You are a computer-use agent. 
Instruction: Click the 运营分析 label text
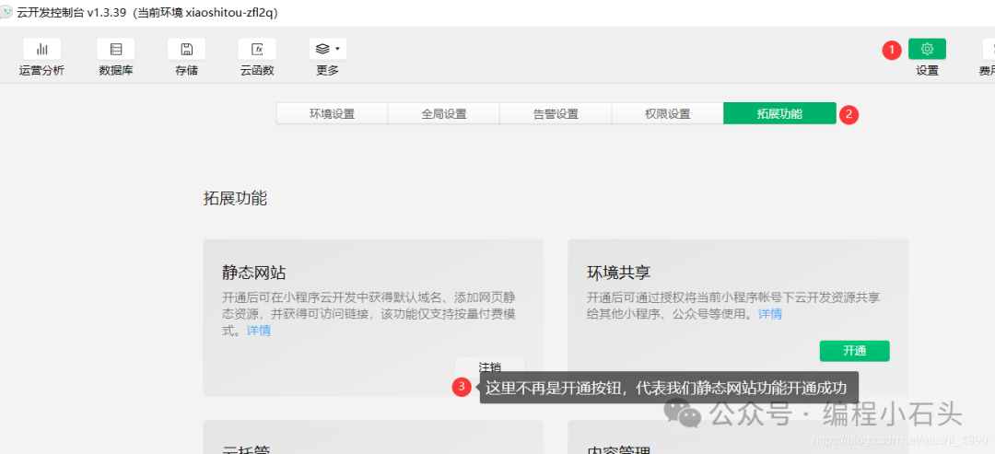(41, 71)
